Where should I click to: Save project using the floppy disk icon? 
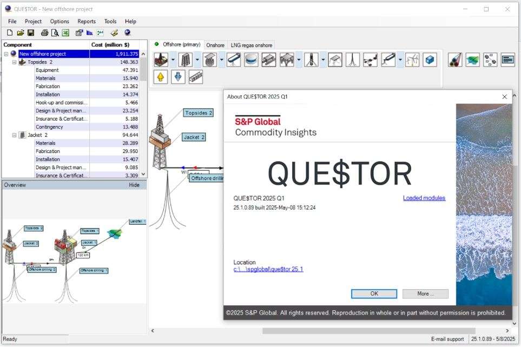click(x=31, y=33)
